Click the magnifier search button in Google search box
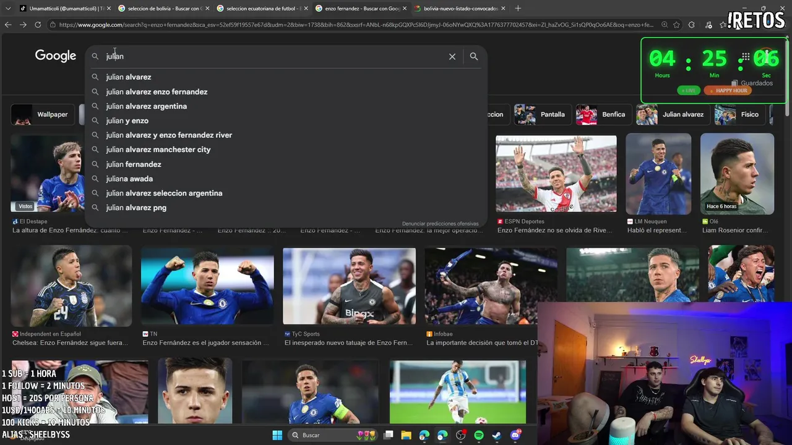792x445 pixels. click(x=474, y=56)
